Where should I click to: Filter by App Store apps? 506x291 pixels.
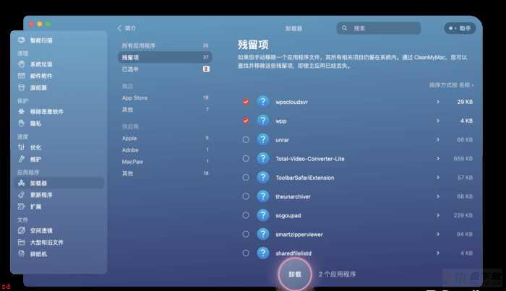[x=165, y=97]
